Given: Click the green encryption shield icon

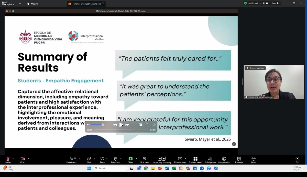Looking at the screenshot, I should click(245, 3).
